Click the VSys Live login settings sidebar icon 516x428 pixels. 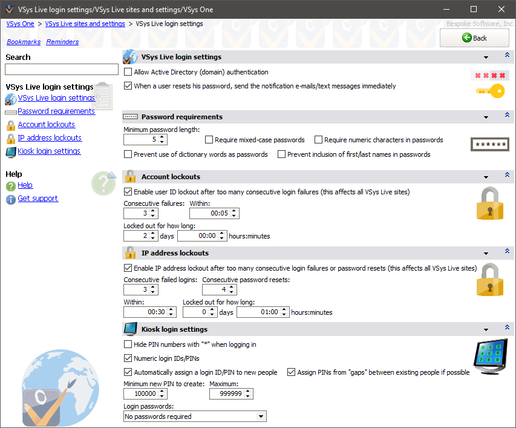(x=10, y=99)
